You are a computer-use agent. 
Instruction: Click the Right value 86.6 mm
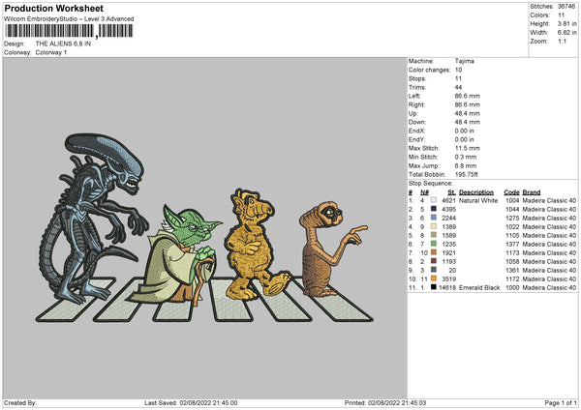click(x=468, y=104)
